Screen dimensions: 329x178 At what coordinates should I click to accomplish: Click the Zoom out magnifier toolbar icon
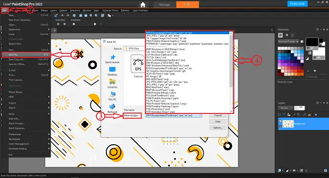(x=91, y=16)
